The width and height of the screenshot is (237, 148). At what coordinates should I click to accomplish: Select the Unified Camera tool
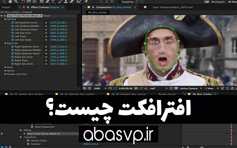pyautogui.click(x=28, y=1)
